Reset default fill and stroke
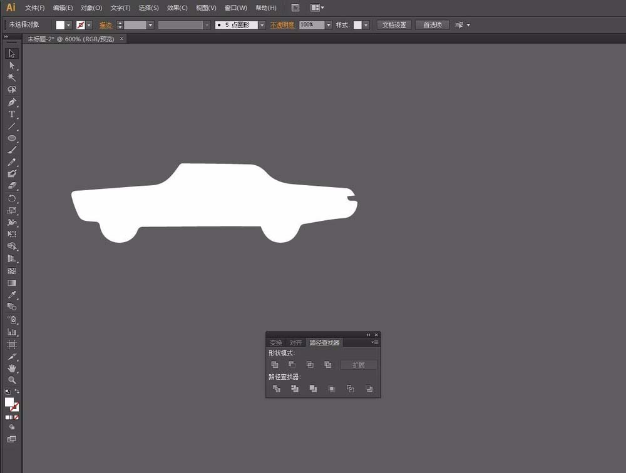Image resolution: width=626 pixels, height=473 pixels. (x=8, y=392)
